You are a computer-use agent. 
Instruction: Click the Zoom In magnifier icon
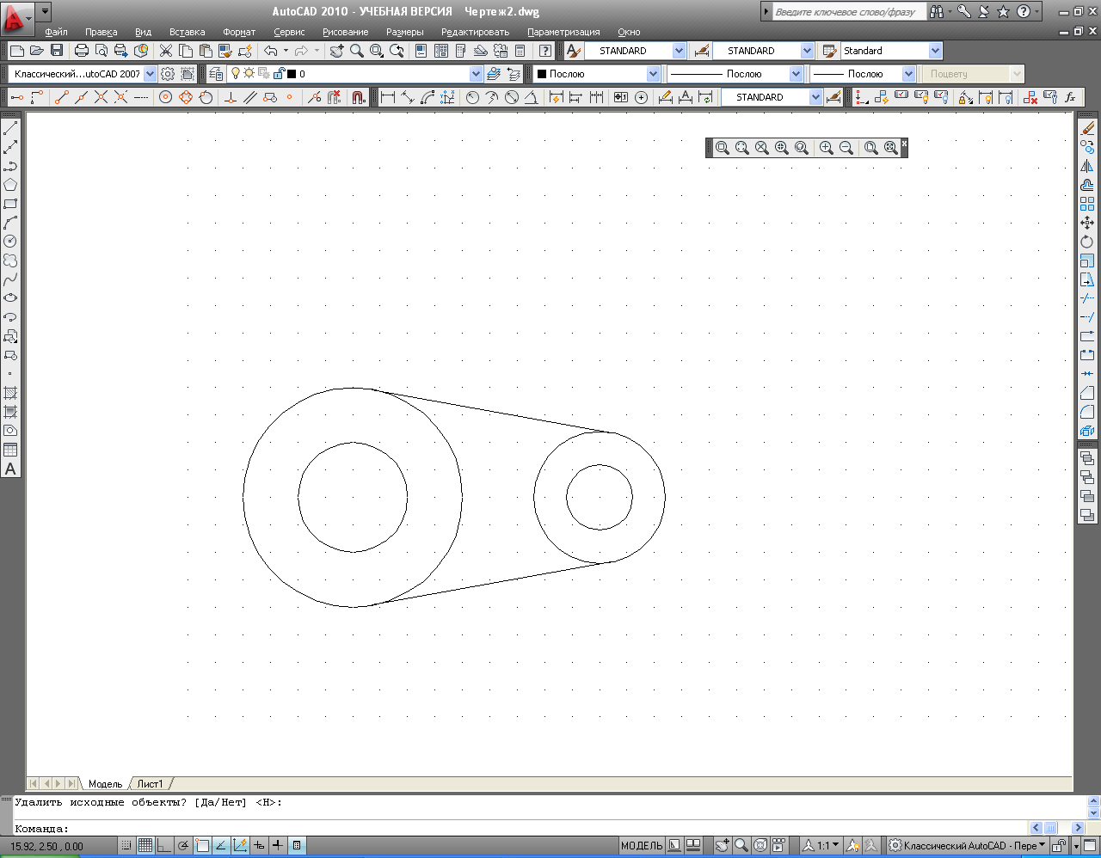tap(827, 148)
